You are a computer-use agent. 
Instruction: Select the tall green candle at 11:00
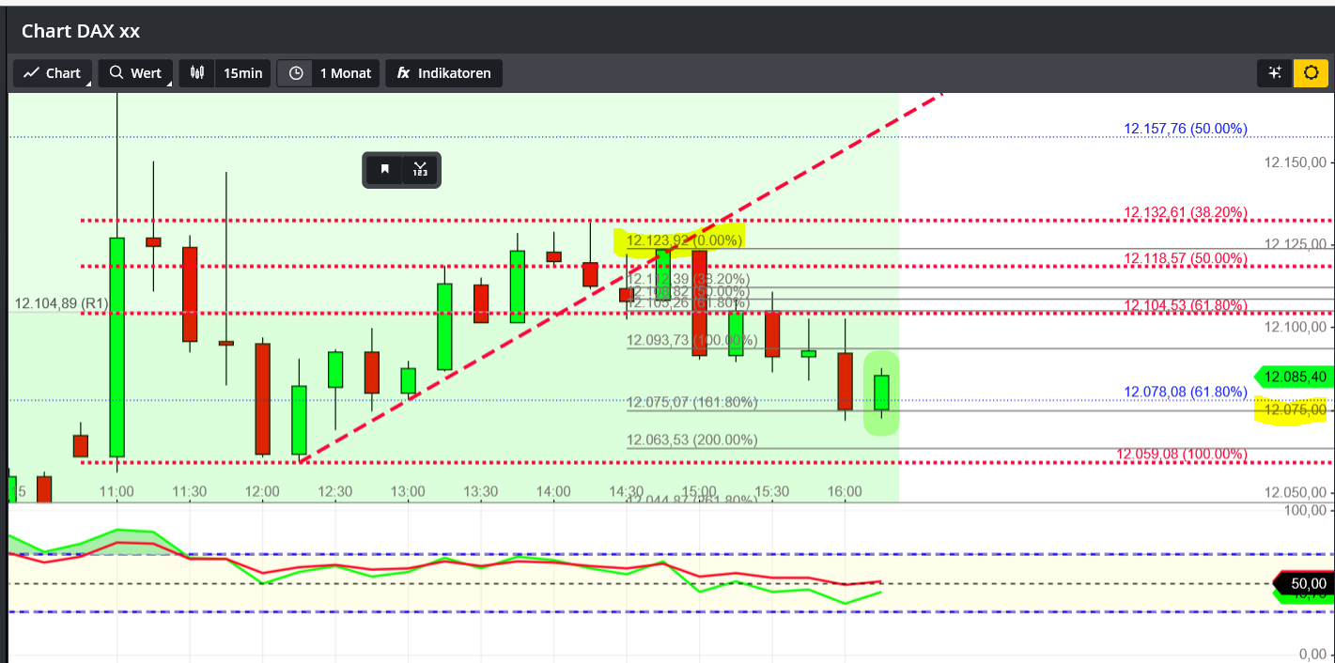(116, 347)
